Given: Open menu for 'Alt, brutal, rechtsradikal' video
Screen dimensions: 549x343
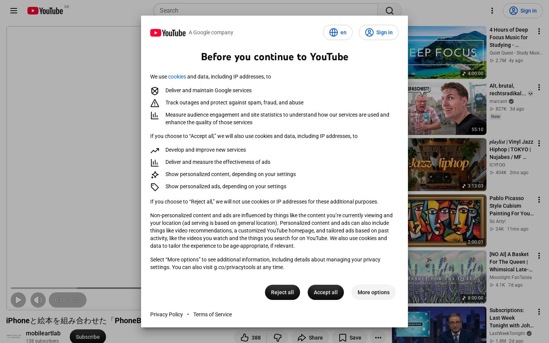Looking at the screenshot, I should tap(539, 87).
